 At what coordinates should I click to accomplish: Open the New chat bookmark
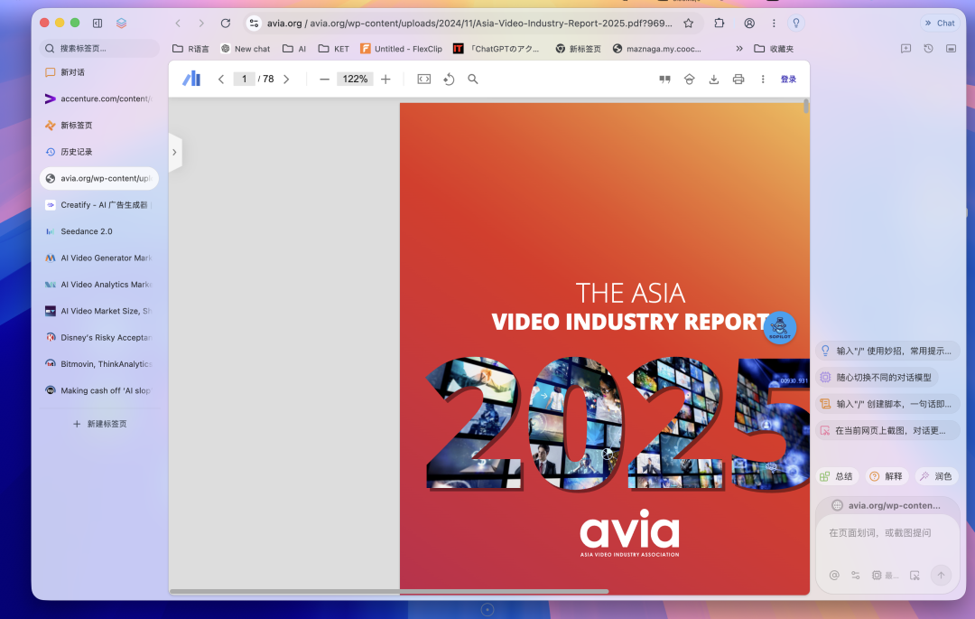[246, 49]
